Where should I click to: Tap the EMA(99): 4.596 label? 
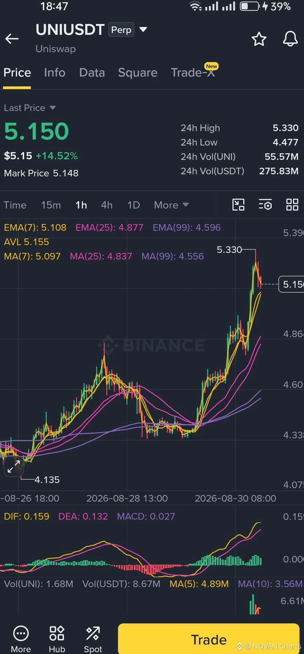pyautogui.click(x=187, y=227)
